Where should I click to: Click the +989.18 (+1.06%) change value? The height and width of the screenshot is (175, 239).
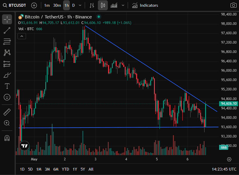click(117, 23)
